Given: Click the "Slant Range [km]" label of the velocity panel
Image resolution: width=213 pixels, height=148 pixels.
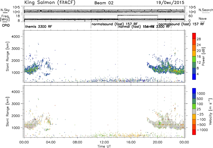Looking at the screenshot, I should [7, 112].
